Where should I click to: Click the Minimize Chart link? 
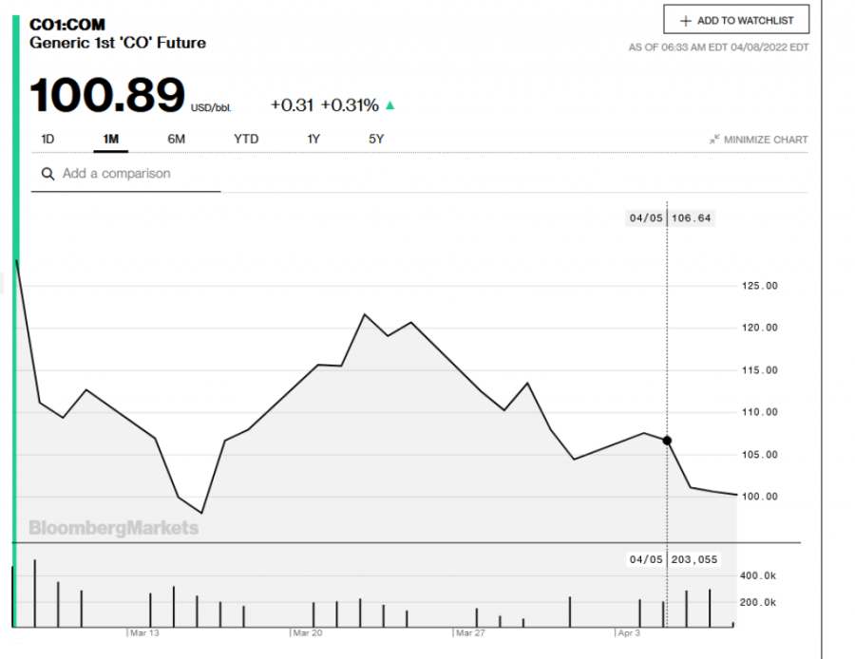click(765, 140)
